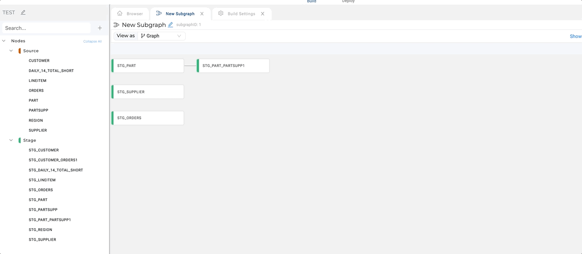Collapse the Source group chevron
The width and height of the screenshot is (582, 254).
pyautogui.click(x=11, y=51)
